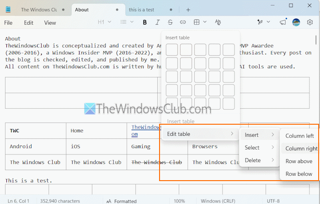Viewport: 320px width, 204px height.
Task: Click the Gaming table cell
Action: click(x=157, y=147)
